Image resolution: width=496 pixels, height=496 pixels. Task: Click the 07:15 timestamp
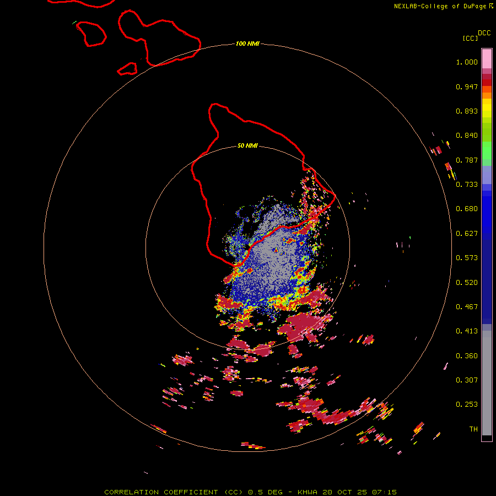pos(384,492)
